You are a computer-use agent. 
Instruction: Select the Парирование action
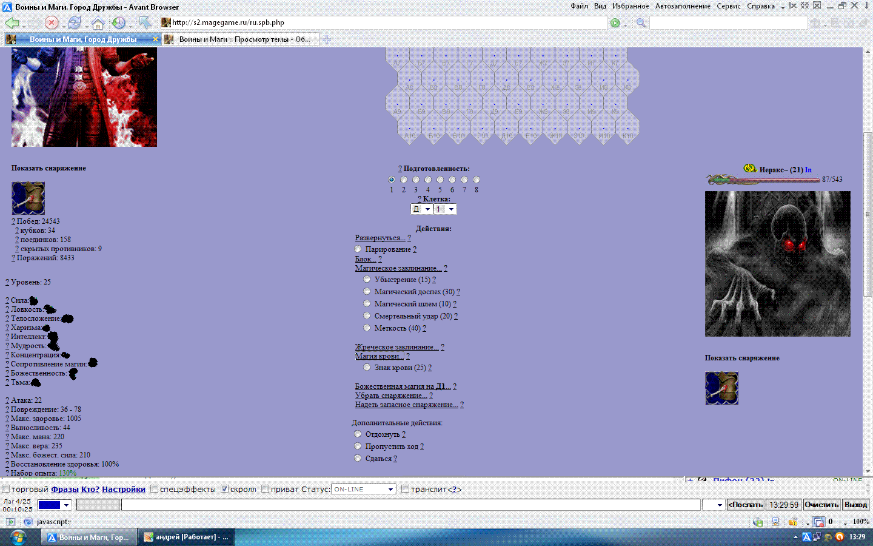(358, 249)
